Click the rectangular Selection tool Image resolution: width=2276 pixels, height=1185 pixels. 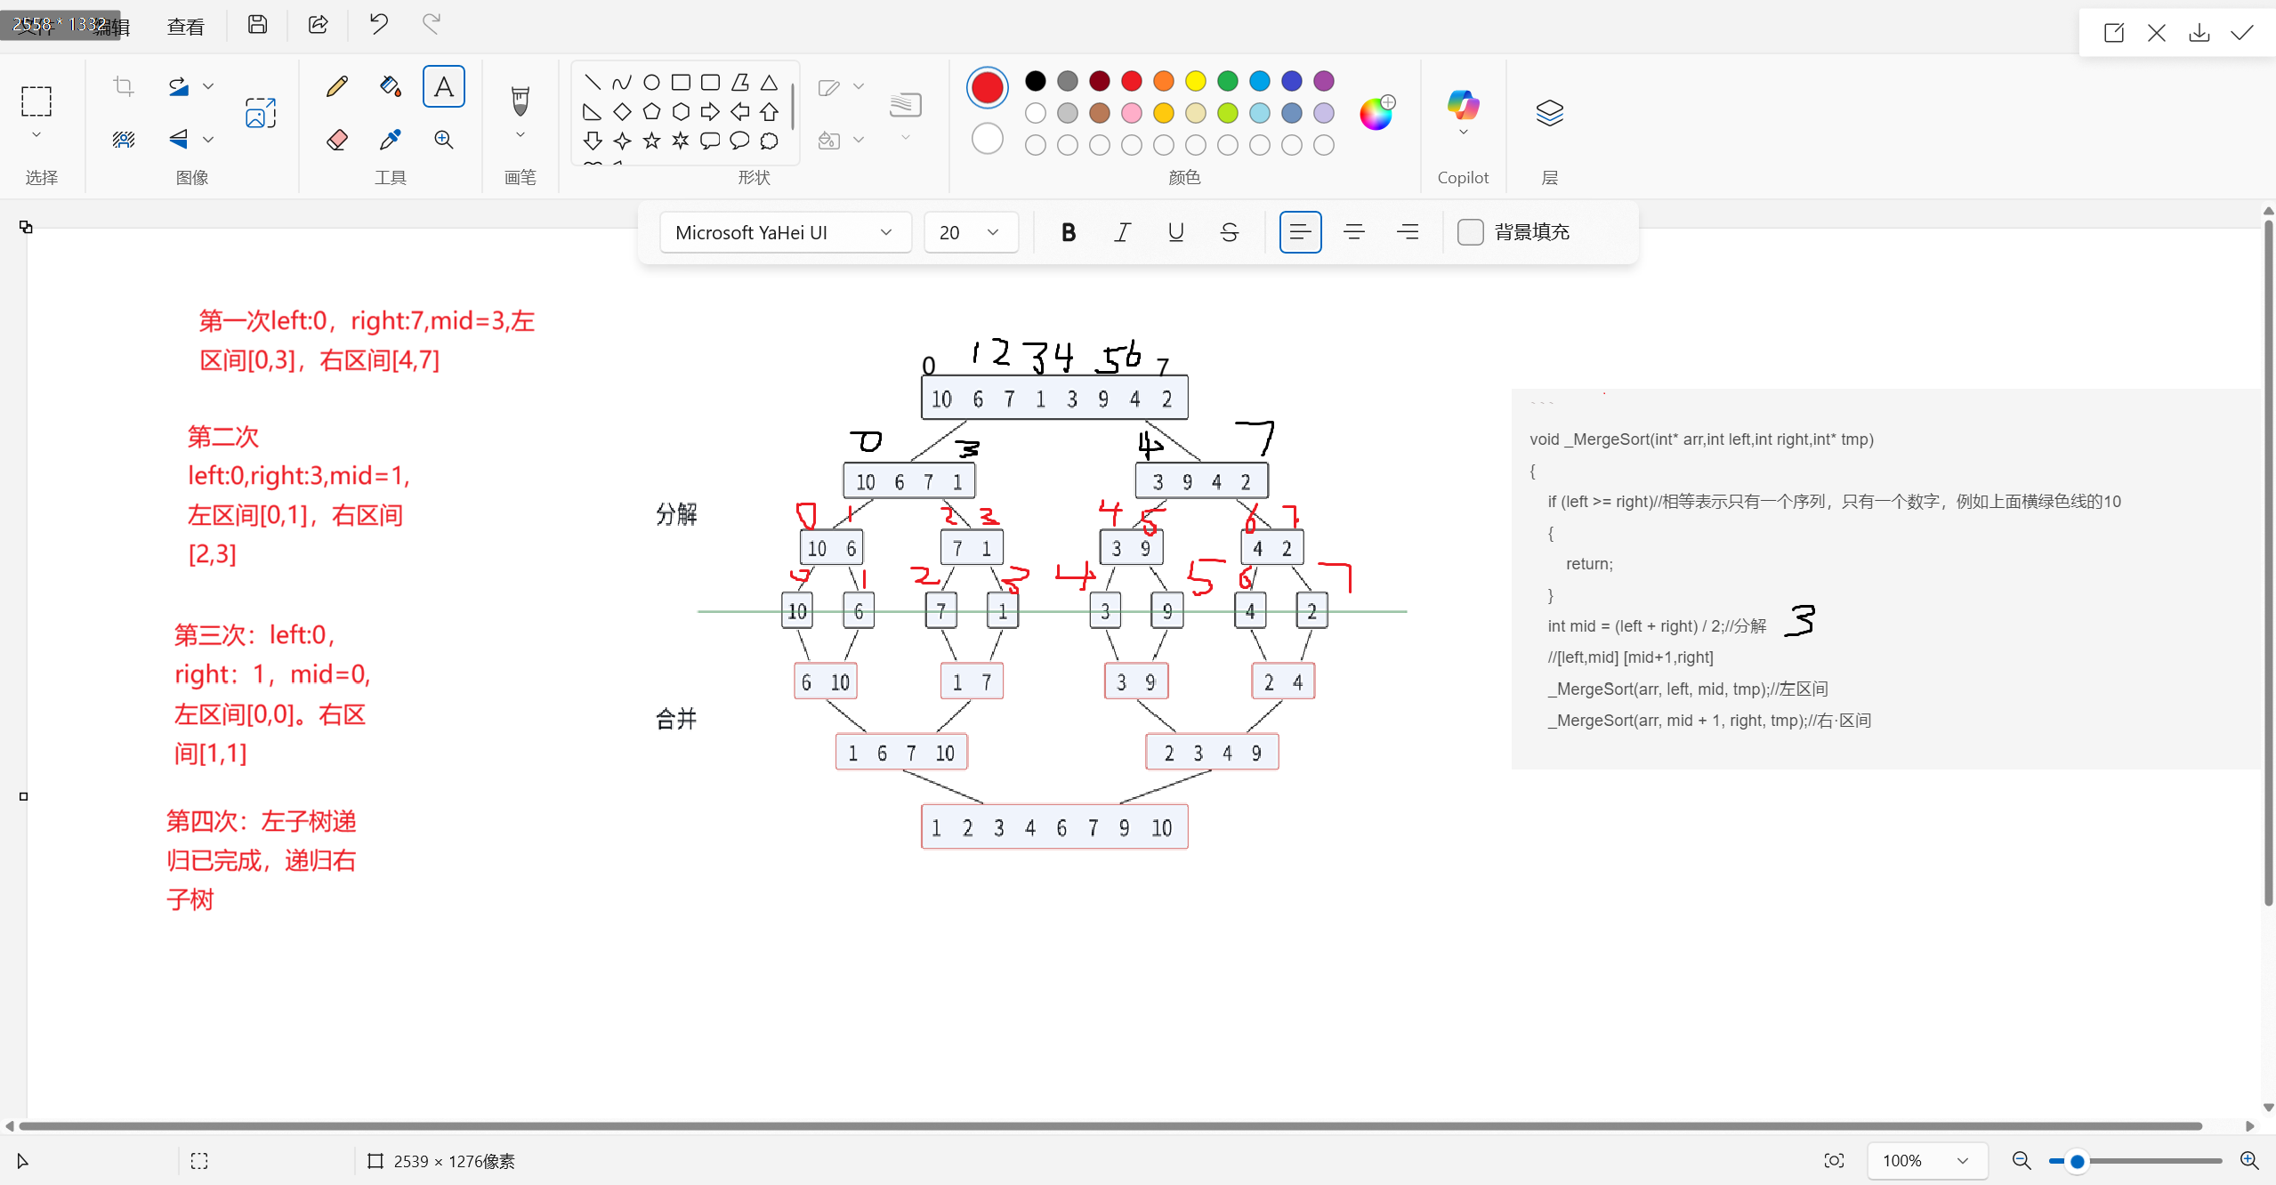coord(36,101)
